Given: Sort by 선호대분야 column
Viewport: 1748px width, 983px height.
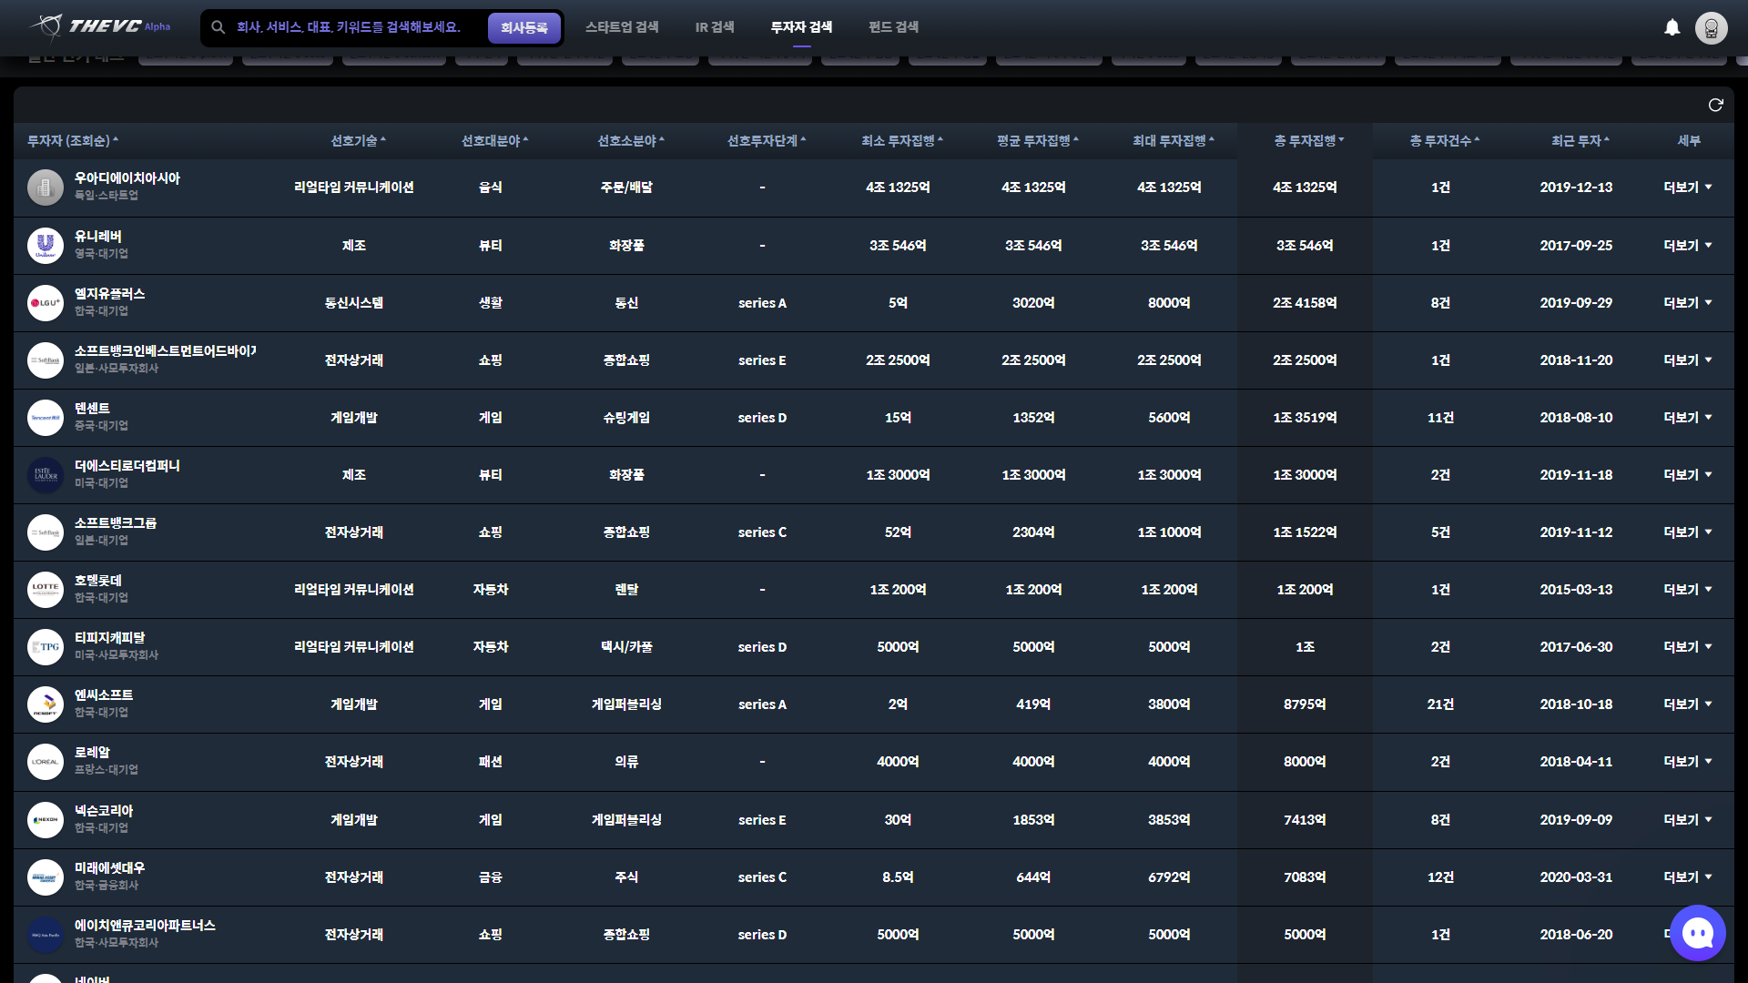Looking at the screenshot, I should click(x=494, y=141).
